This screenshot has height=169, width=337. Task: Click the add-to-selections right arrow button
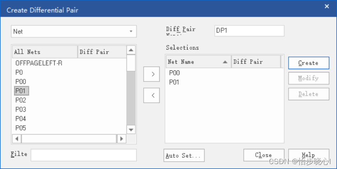coord(153,74)
